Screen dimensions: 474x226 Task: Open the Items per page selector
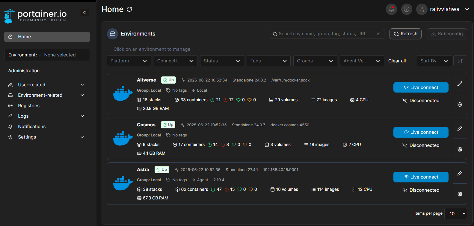point(455,214)
